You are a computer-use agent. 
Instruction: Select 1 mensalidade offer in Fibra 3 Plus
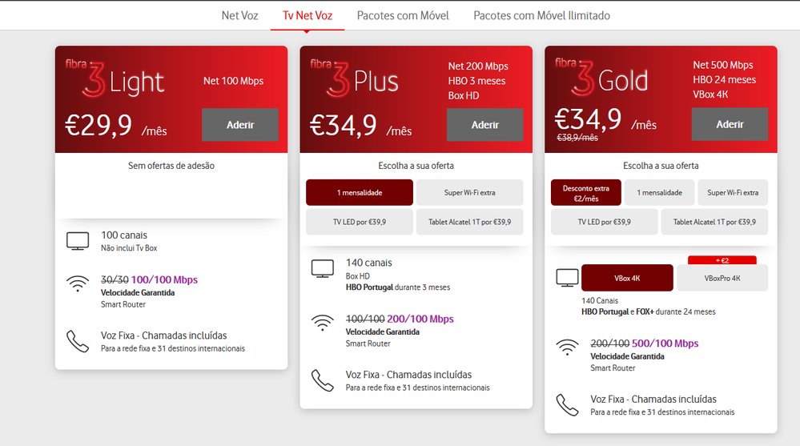[x=360, y=193]
